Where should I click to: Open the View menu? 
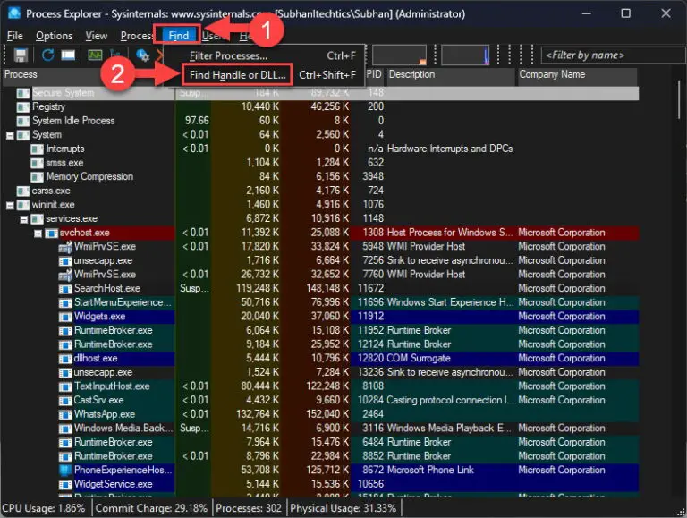tap(97, 36)
